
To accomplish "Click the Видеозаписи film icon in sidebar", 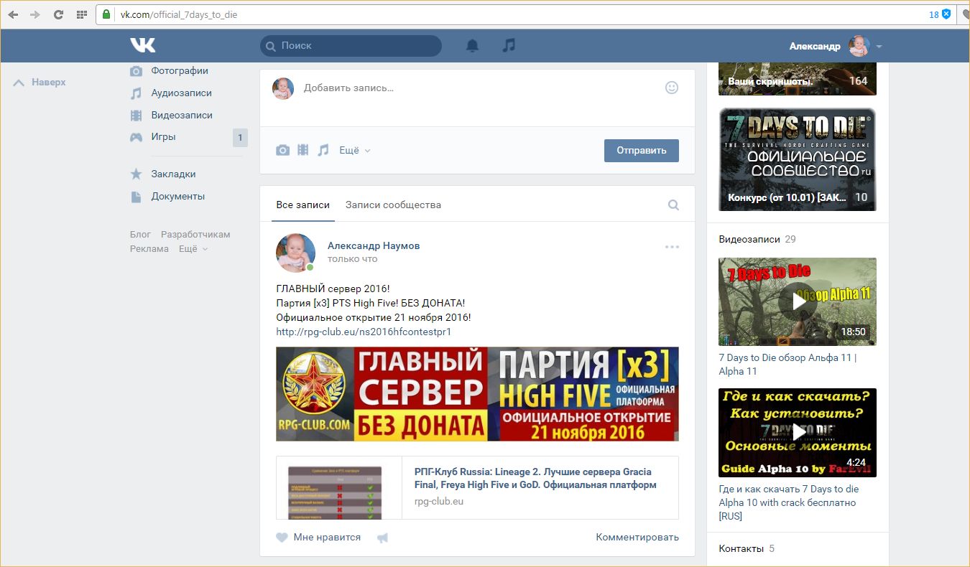I will tap(136, 116).
